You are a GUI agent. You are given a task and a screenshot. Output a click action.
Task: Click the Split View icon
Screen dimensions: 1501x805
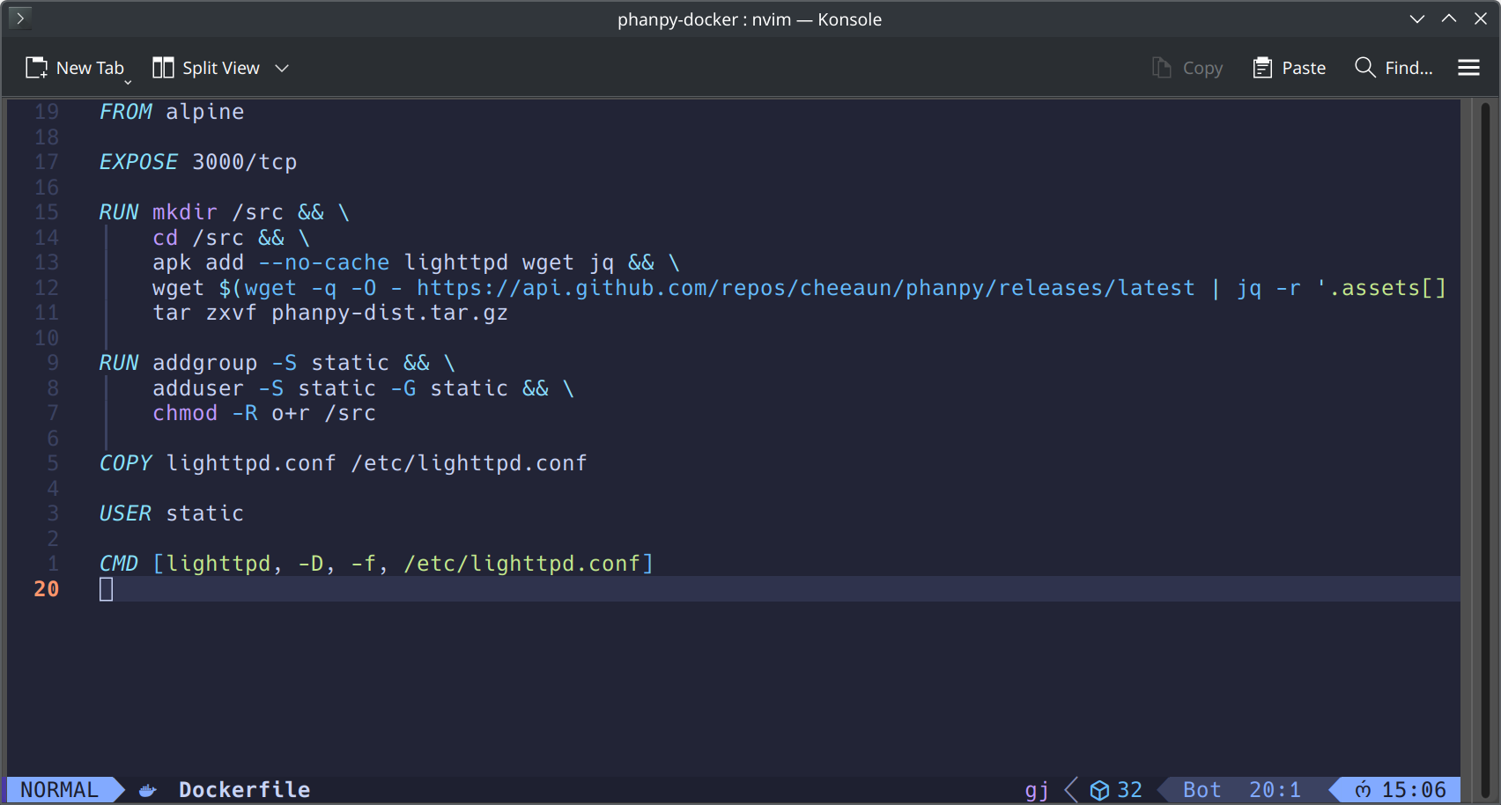[163, 68]
